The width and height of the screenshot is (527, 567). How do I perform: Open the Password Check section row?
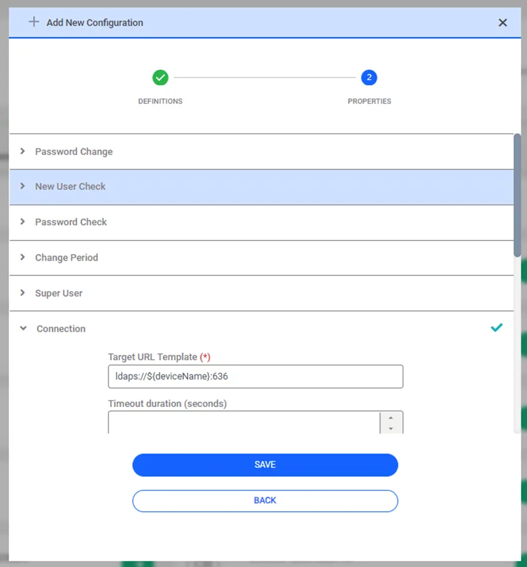[x=262, y=222]
